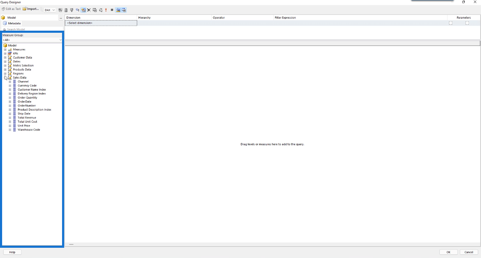
Task: Click the Products Data table icon
Action: click(x=10, y=69)
